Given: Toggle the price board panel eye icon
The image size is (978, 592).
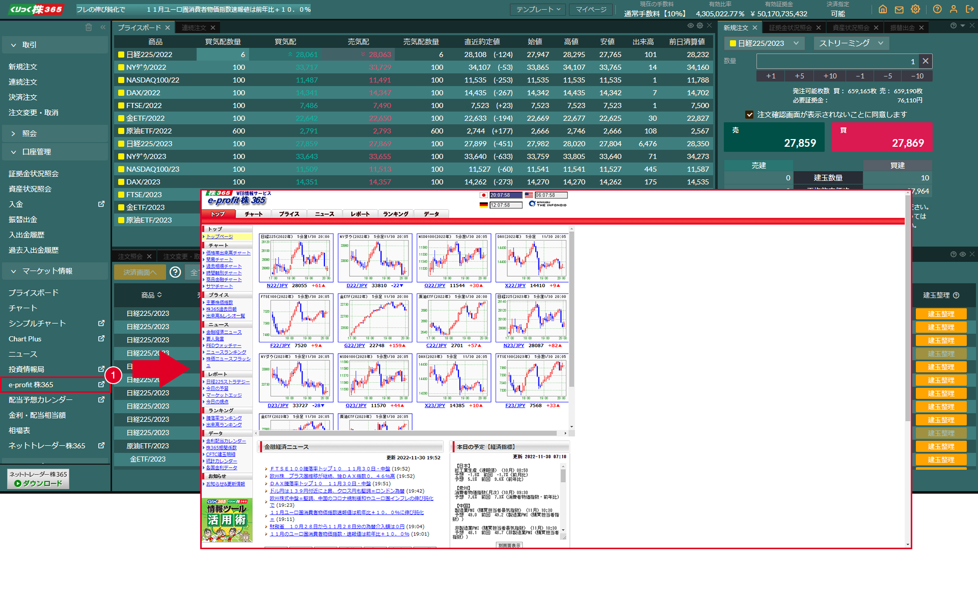Looking at the screenshot, I should coord(691,25).
